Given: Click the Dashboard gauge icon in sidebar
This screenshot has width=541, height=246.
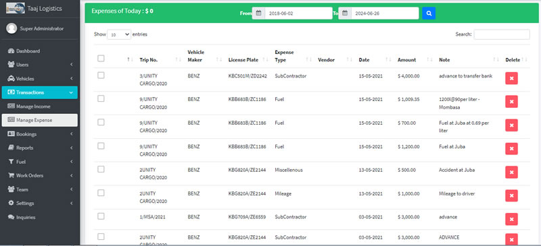Looking at the screenshot, I should (x=11, y=51).
